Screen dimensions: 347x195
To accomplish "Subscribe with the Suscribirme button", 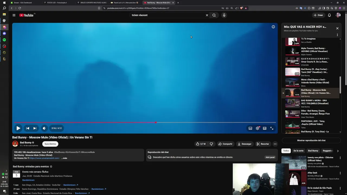I will 50,144.
